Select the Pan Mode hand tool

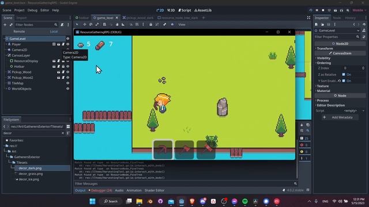[117, 24]
